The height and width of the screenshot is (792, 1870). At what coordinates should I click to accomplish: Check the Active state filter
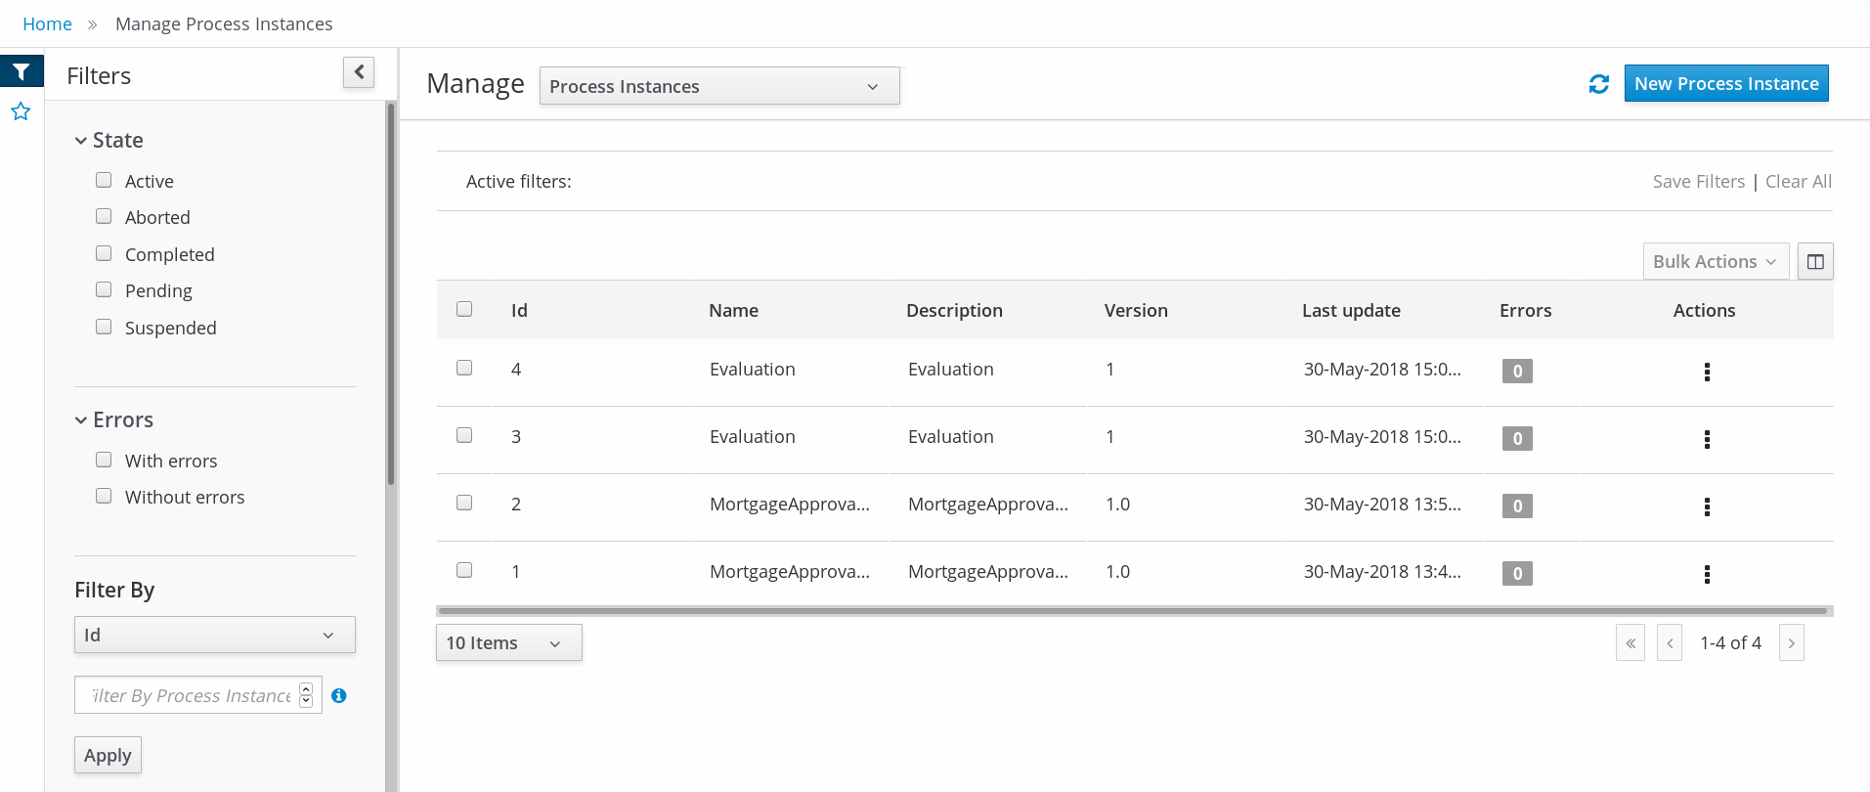pyautogui.click(x=104, y=180)
